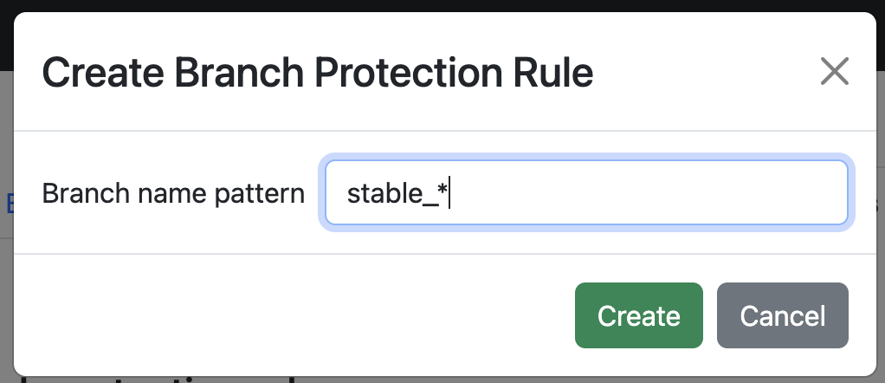Screen dimensions: 885x383
Task: Click the asterisk in the pattern field
Action: coord(442,191)
